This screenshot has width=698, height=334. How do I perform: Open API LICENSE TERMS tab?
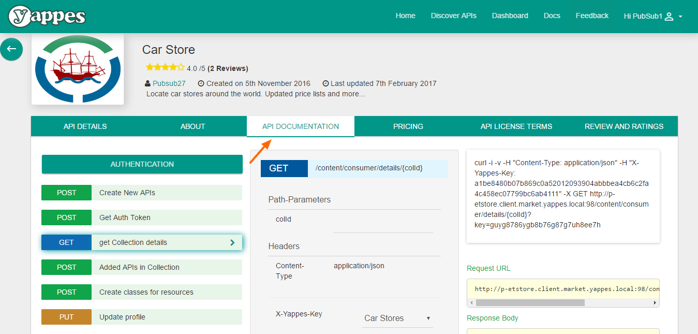(x=516, y=126)
